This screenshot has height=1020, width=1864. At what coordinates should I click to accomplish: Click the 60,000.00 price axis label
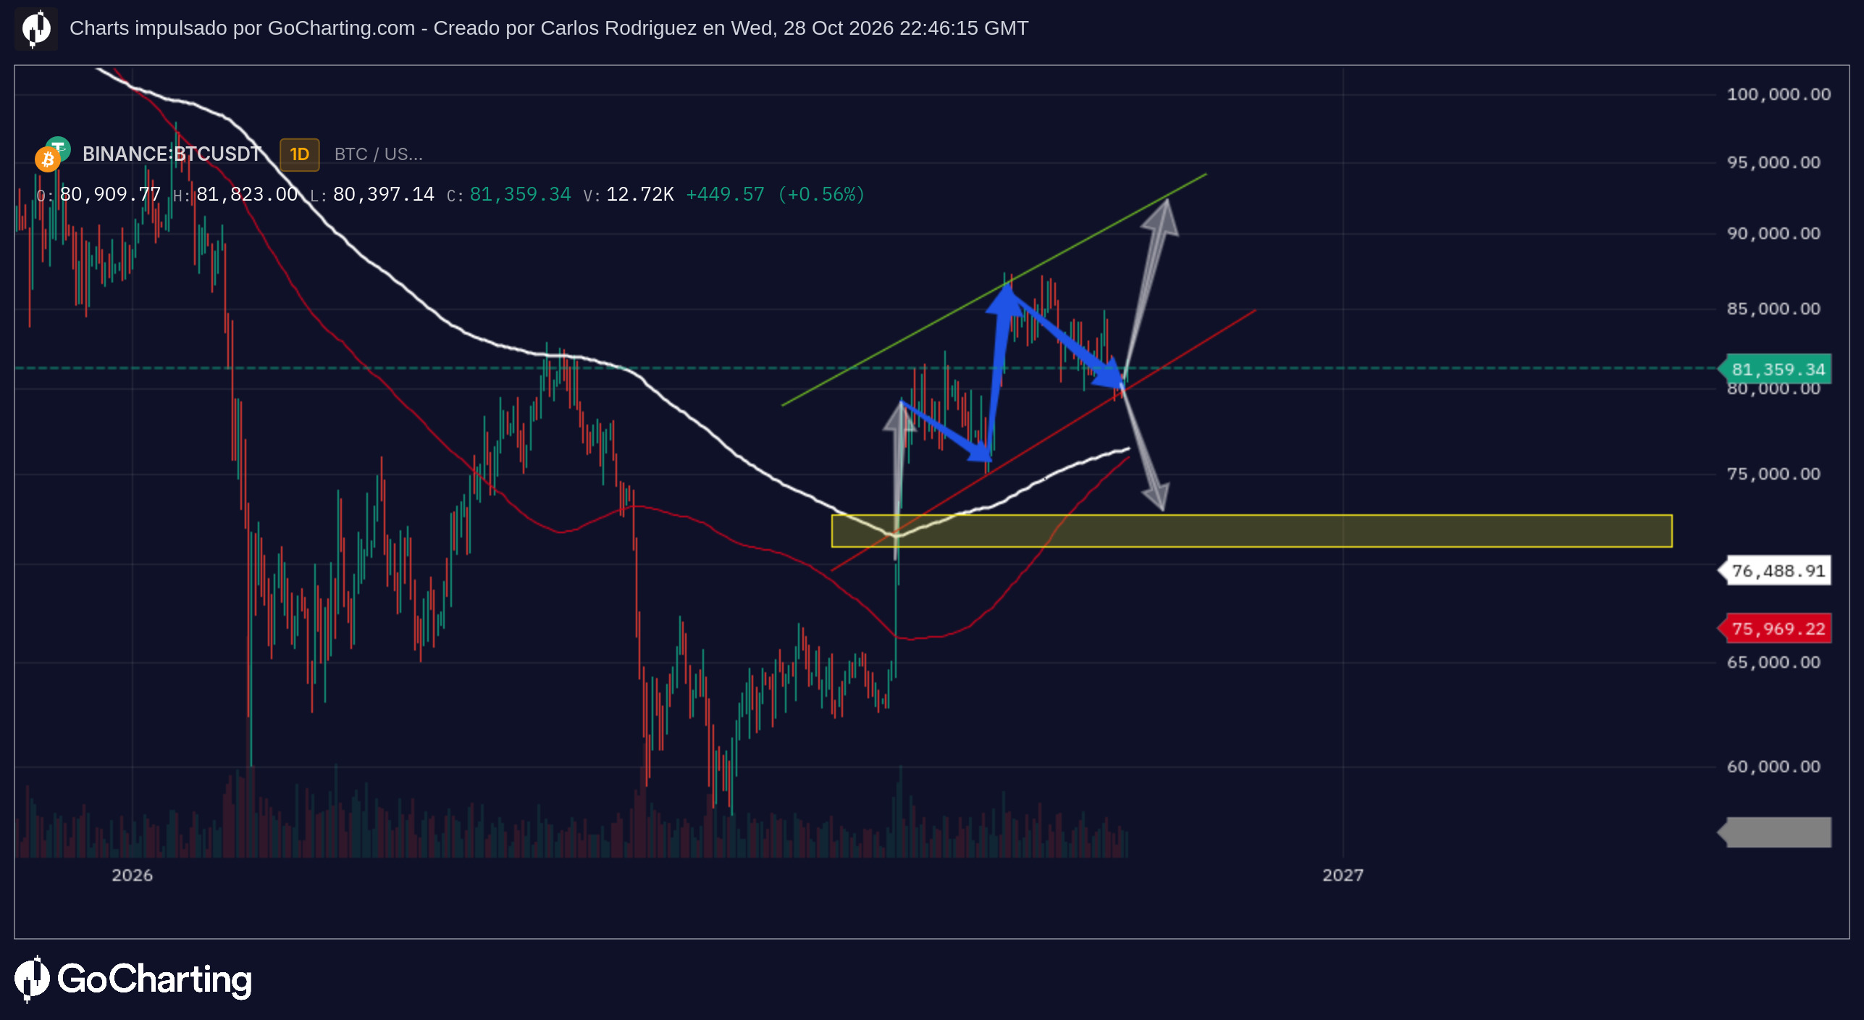[1773, 766]
